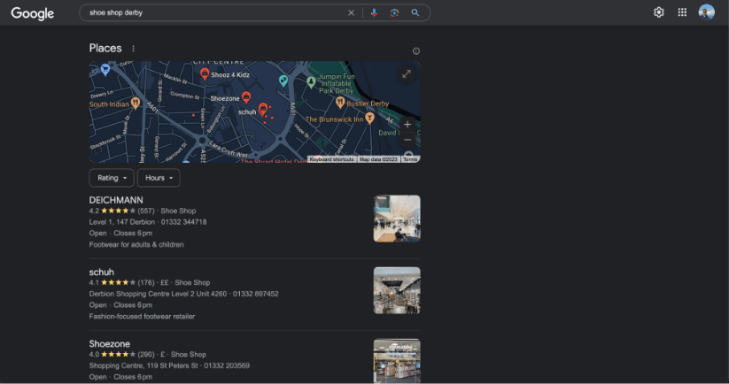
Task: Open the schuh shoe shop listing
Action: point(102,272)
